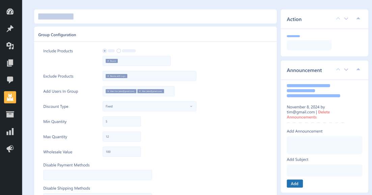Click into the Include Products tag field

(136, 61)
